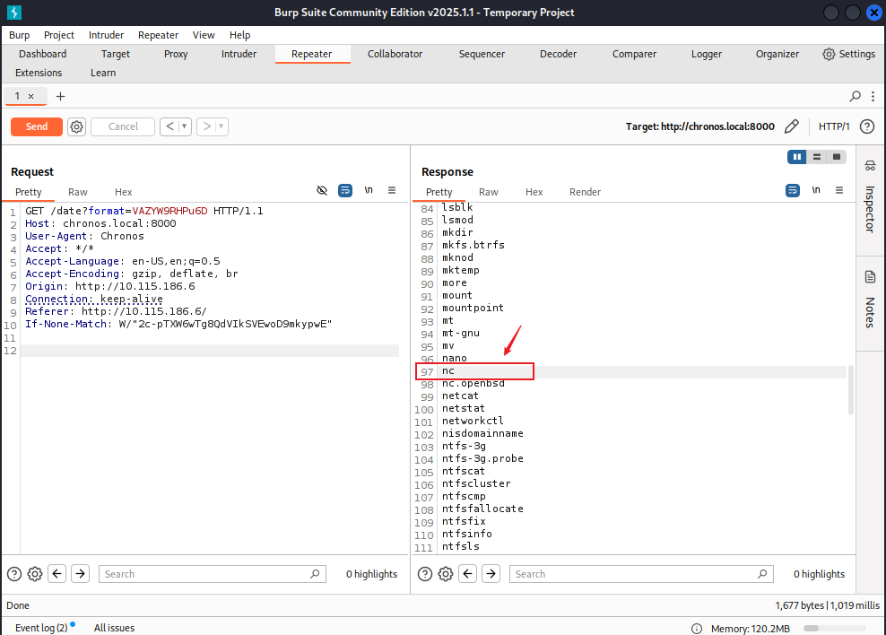886x635 pixels.
Task: Open the Intruder menu
Action: tap(106, 35)
